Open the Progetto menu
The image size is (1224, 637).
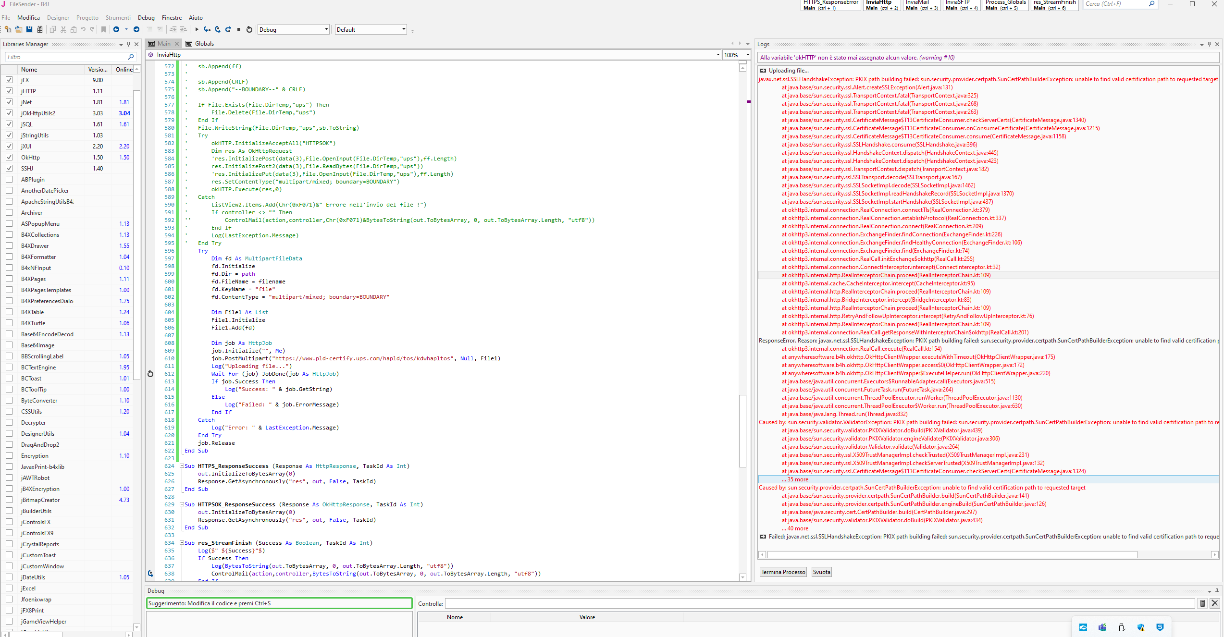coord(87,18)
